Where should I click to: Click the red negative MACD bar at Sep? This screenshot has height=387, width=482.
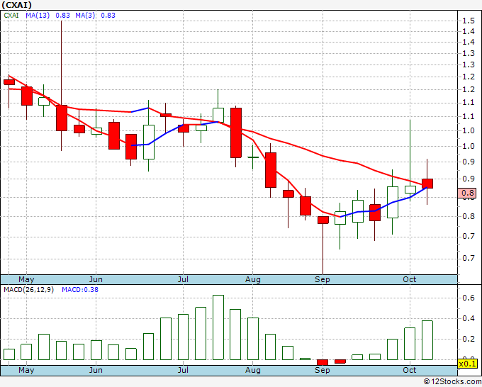click(323, 362)
